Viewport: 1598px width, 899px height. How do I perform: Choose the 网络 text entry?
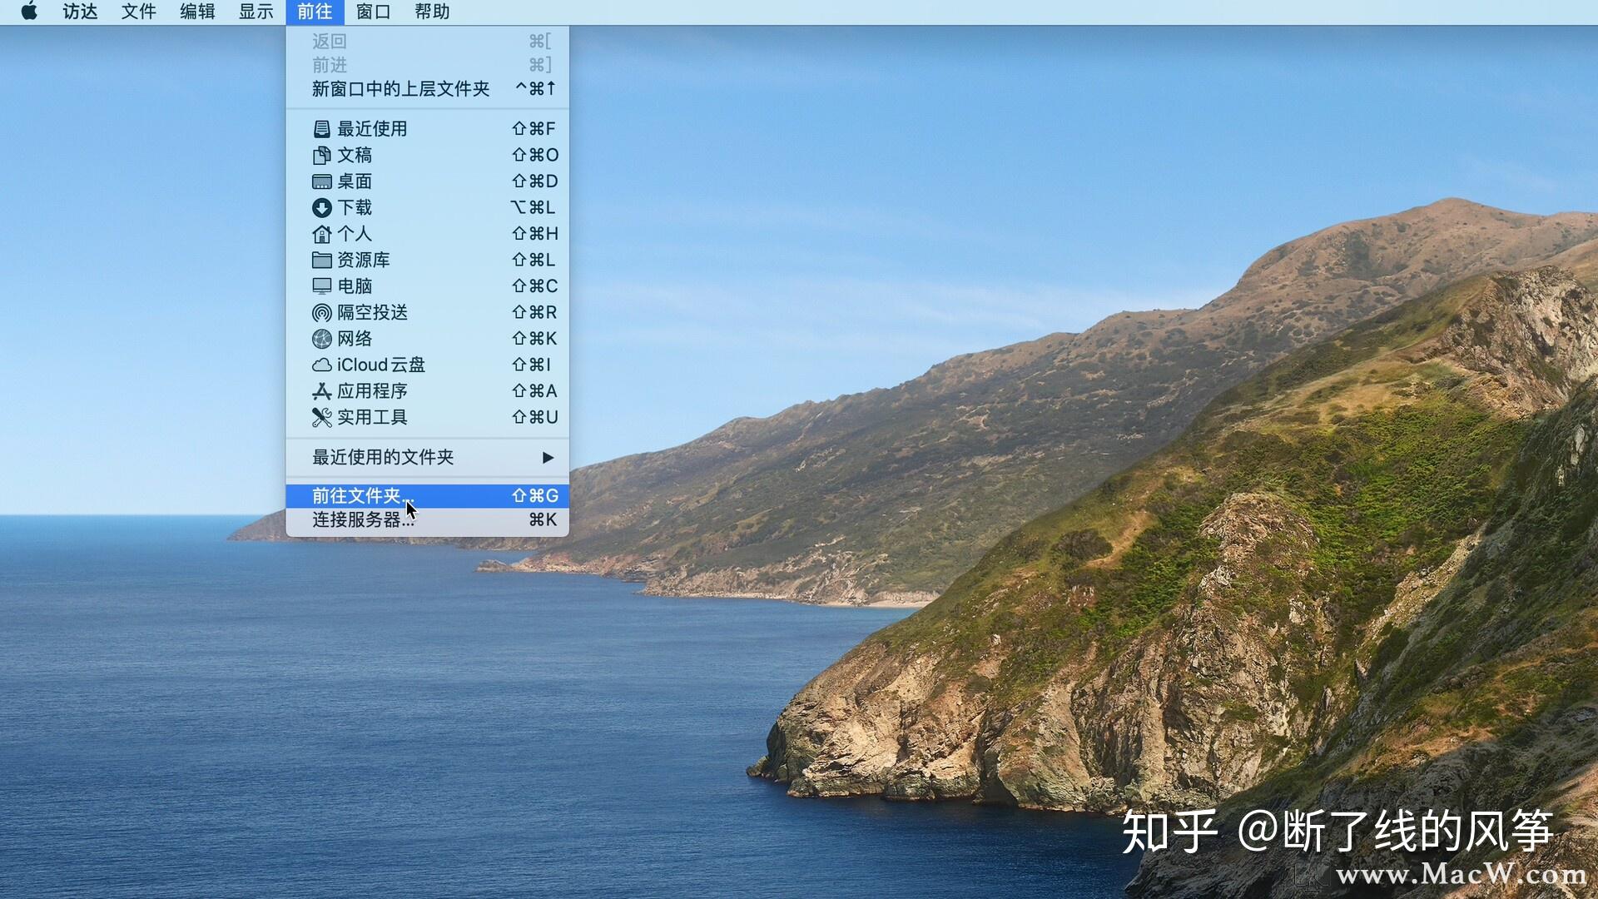click(355, 339)
